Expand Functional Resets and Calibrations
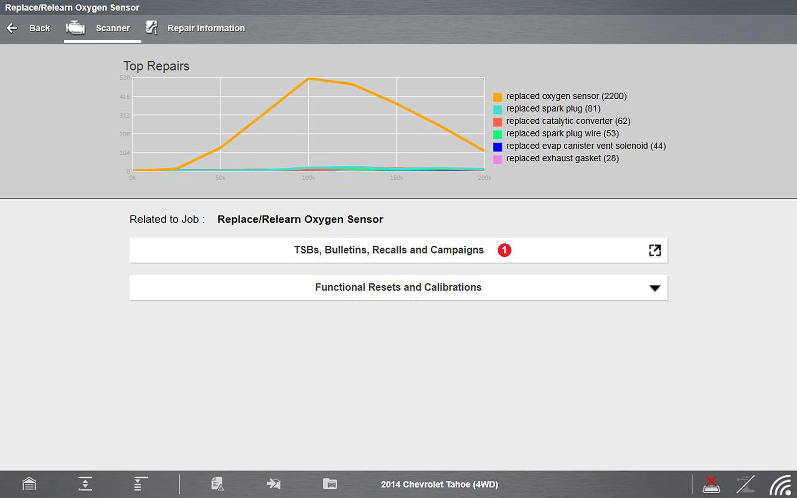Screen dimensions: 797x498 398,288
